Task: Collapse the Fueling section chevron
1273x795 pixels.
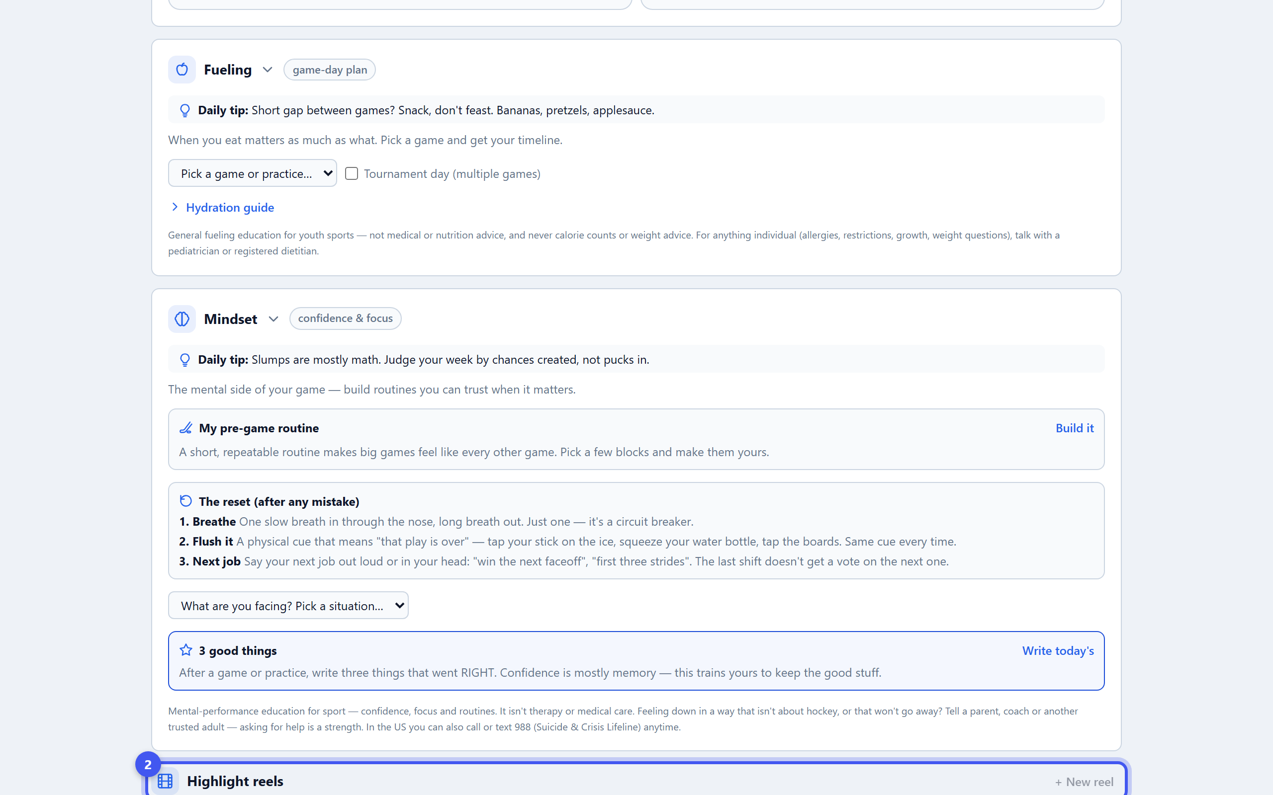Action: click(x=267, y=70)
